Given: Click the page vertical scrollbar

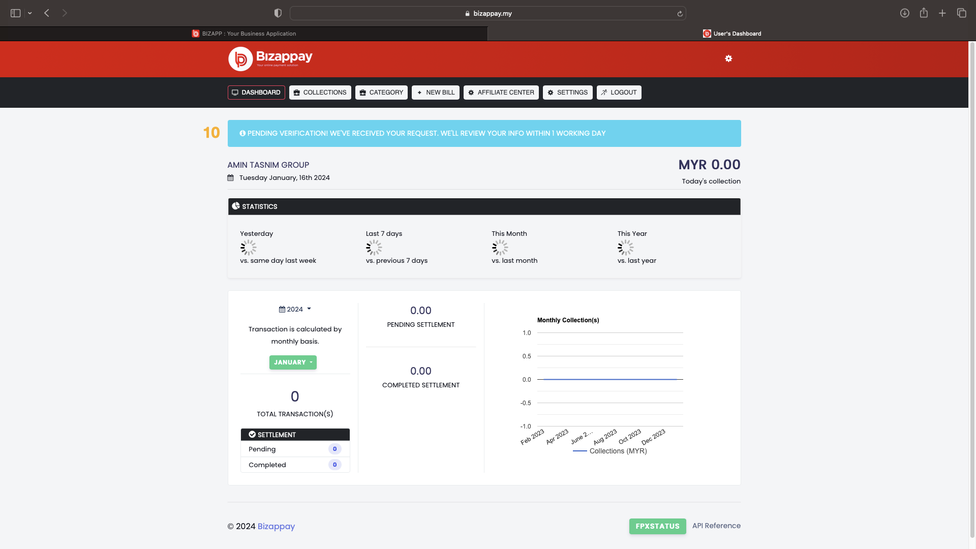Looking at the screenshot, I should click(x=972, y=290).
